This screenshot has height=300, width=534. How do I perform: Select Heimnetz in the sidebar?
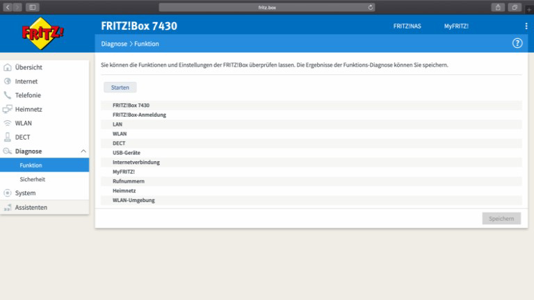[x=29, y=109]
